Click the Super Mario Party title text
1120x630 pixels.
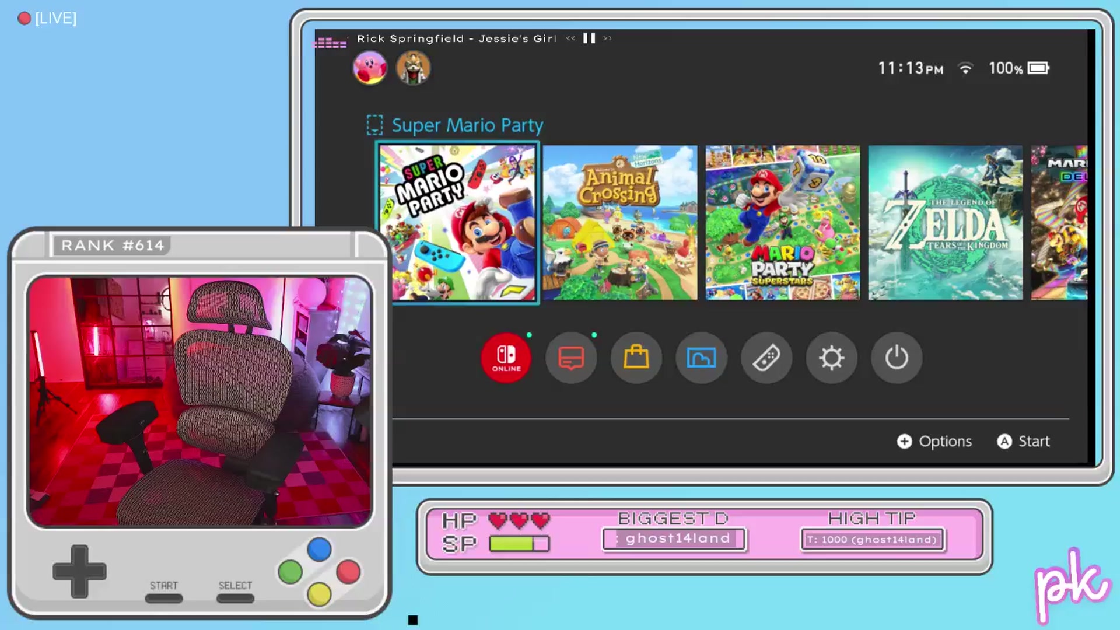(467, 125)
